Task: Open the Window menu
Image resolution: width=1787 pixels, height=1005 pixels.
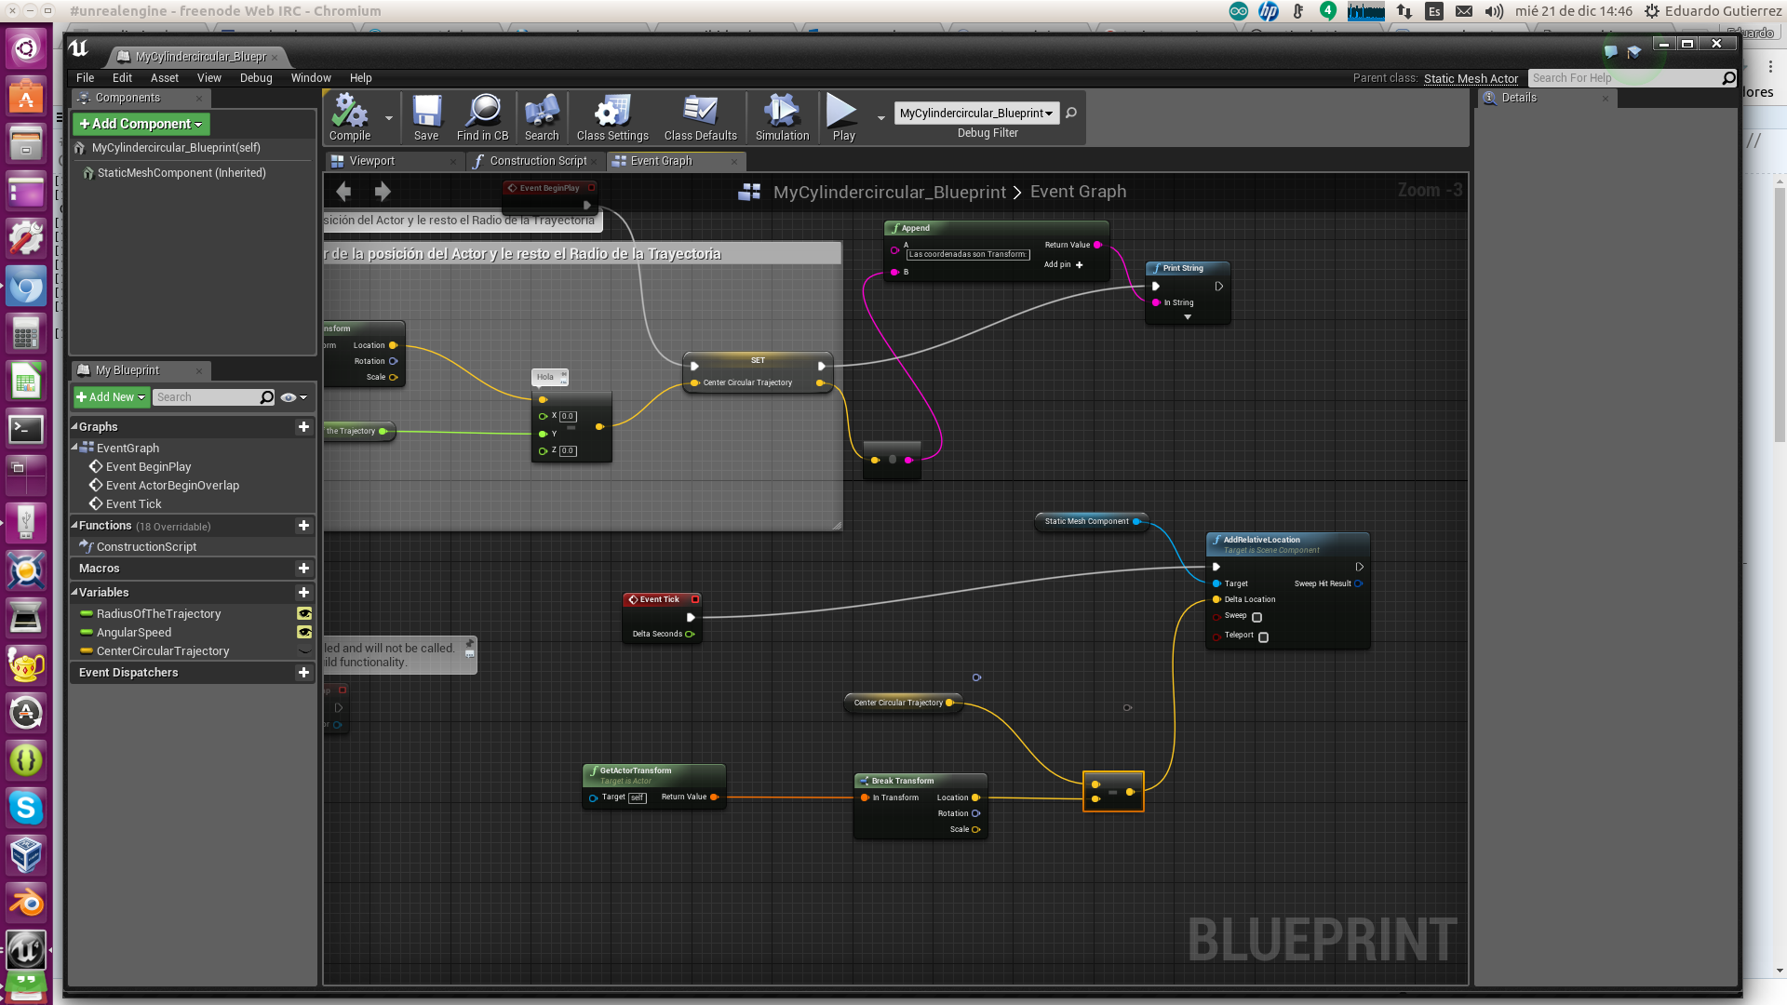Action: 311,78
